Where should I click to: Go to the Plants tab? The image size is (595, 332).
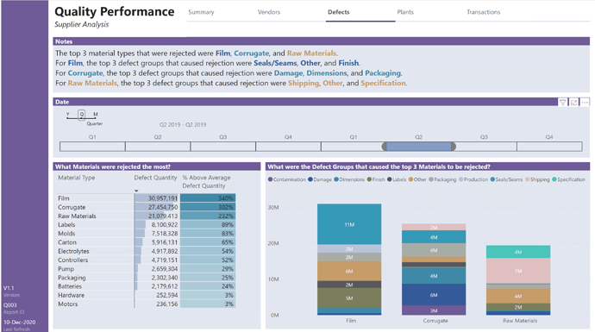coord(405,12)
